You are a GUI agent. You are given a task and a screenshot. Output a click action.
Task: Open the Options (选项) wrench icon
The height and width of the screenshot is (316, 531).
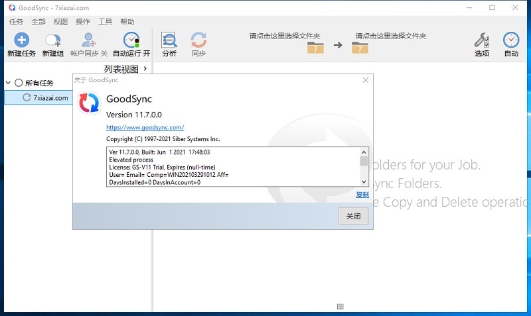482,40
